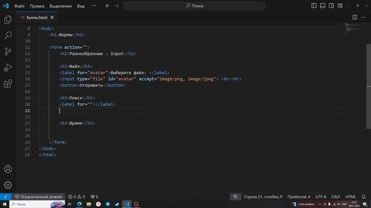Click the Отправить button text in code

click(x=91, y=86)
